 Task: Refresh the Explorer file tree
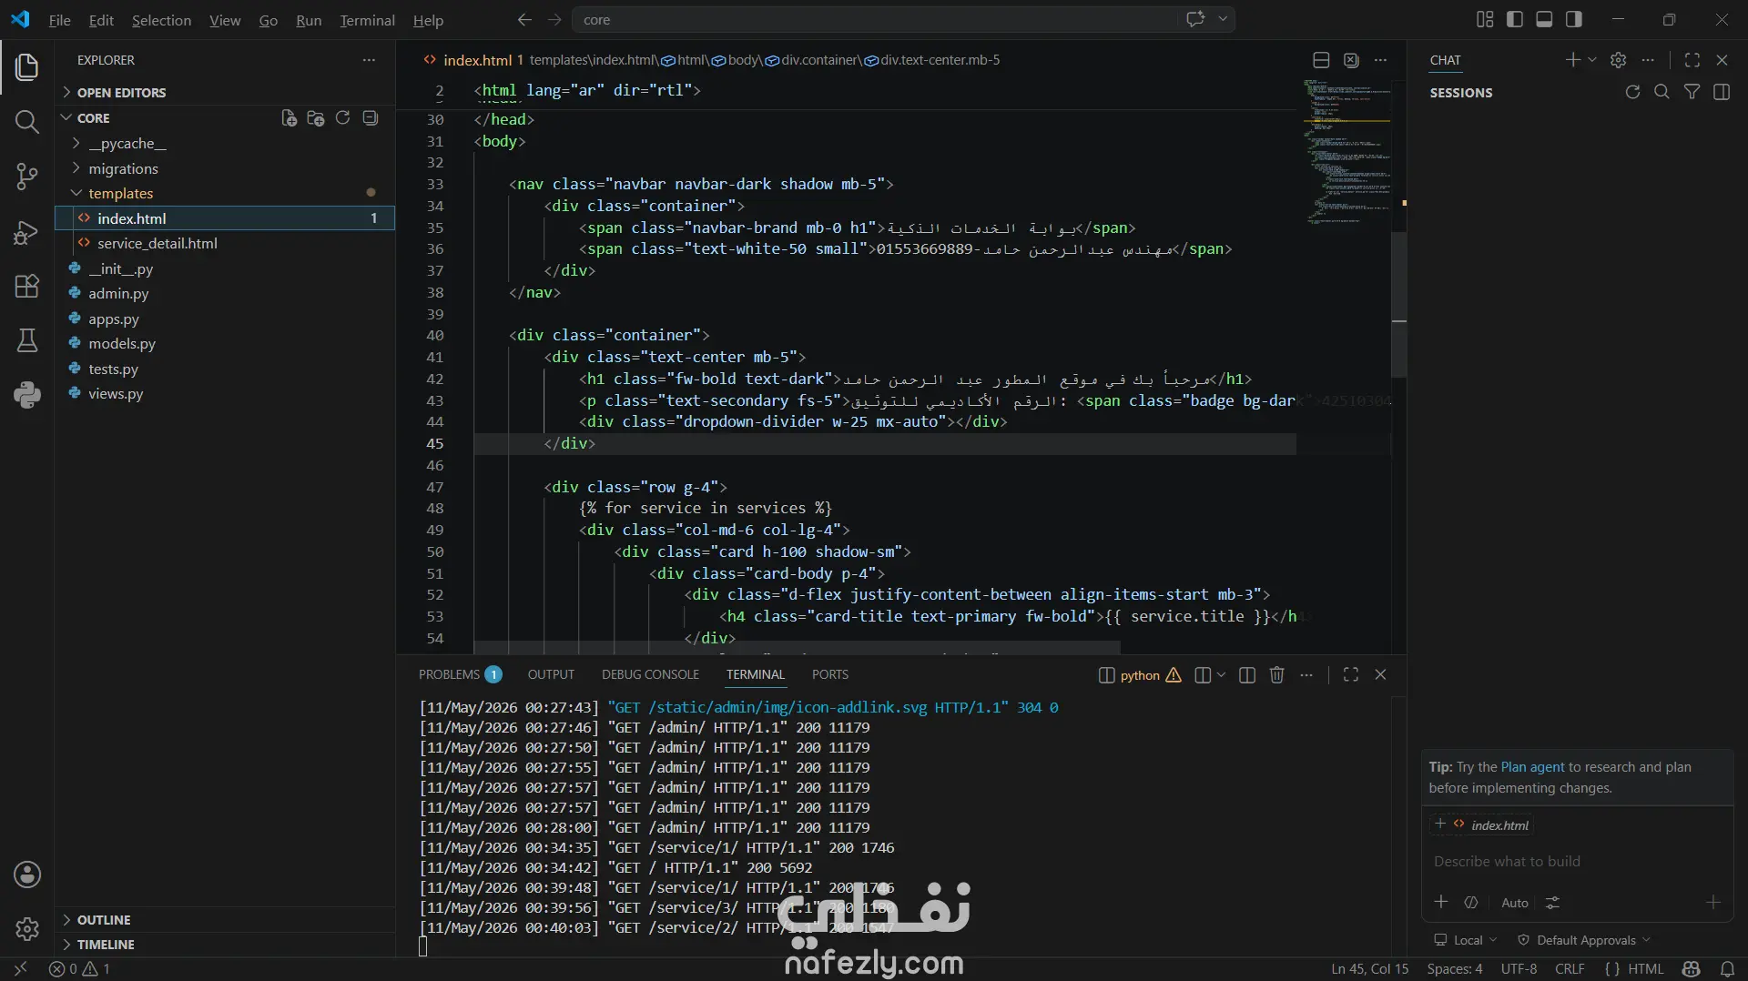(x=343, y=118)
